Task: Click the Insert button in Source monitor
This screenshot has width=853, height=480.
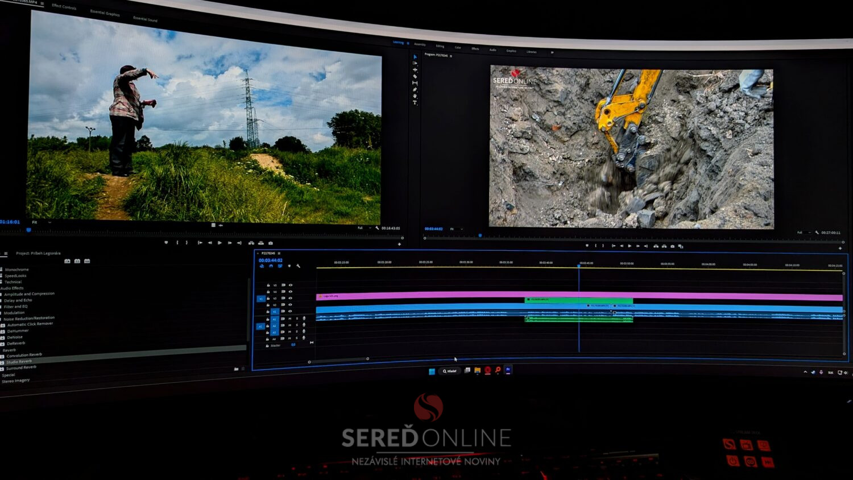Action: (251, 243)
